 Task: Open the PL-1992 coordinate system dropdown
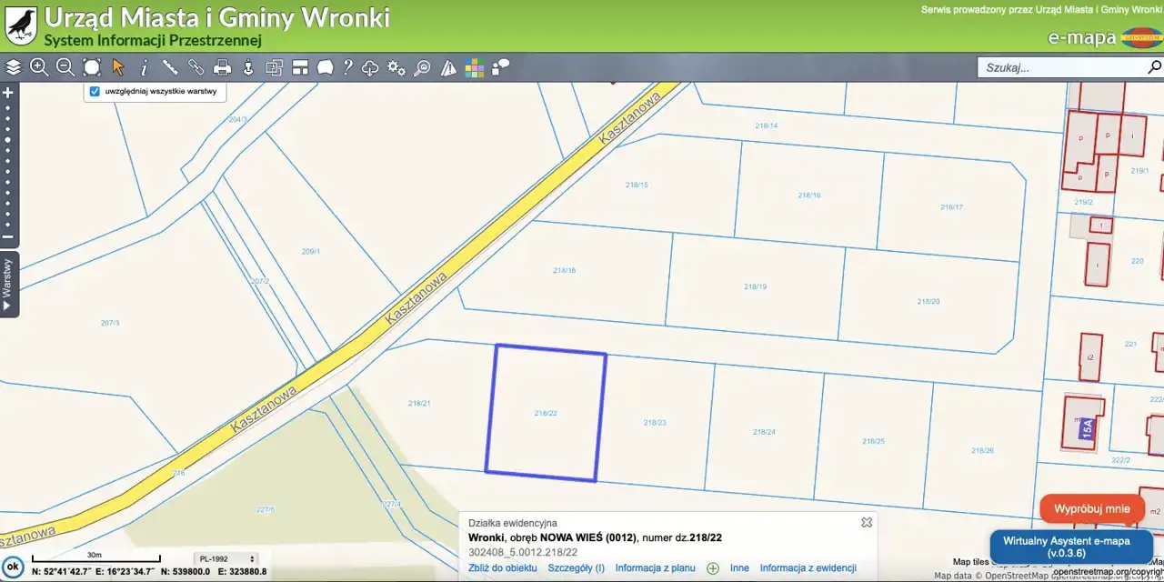pos(226,558)
